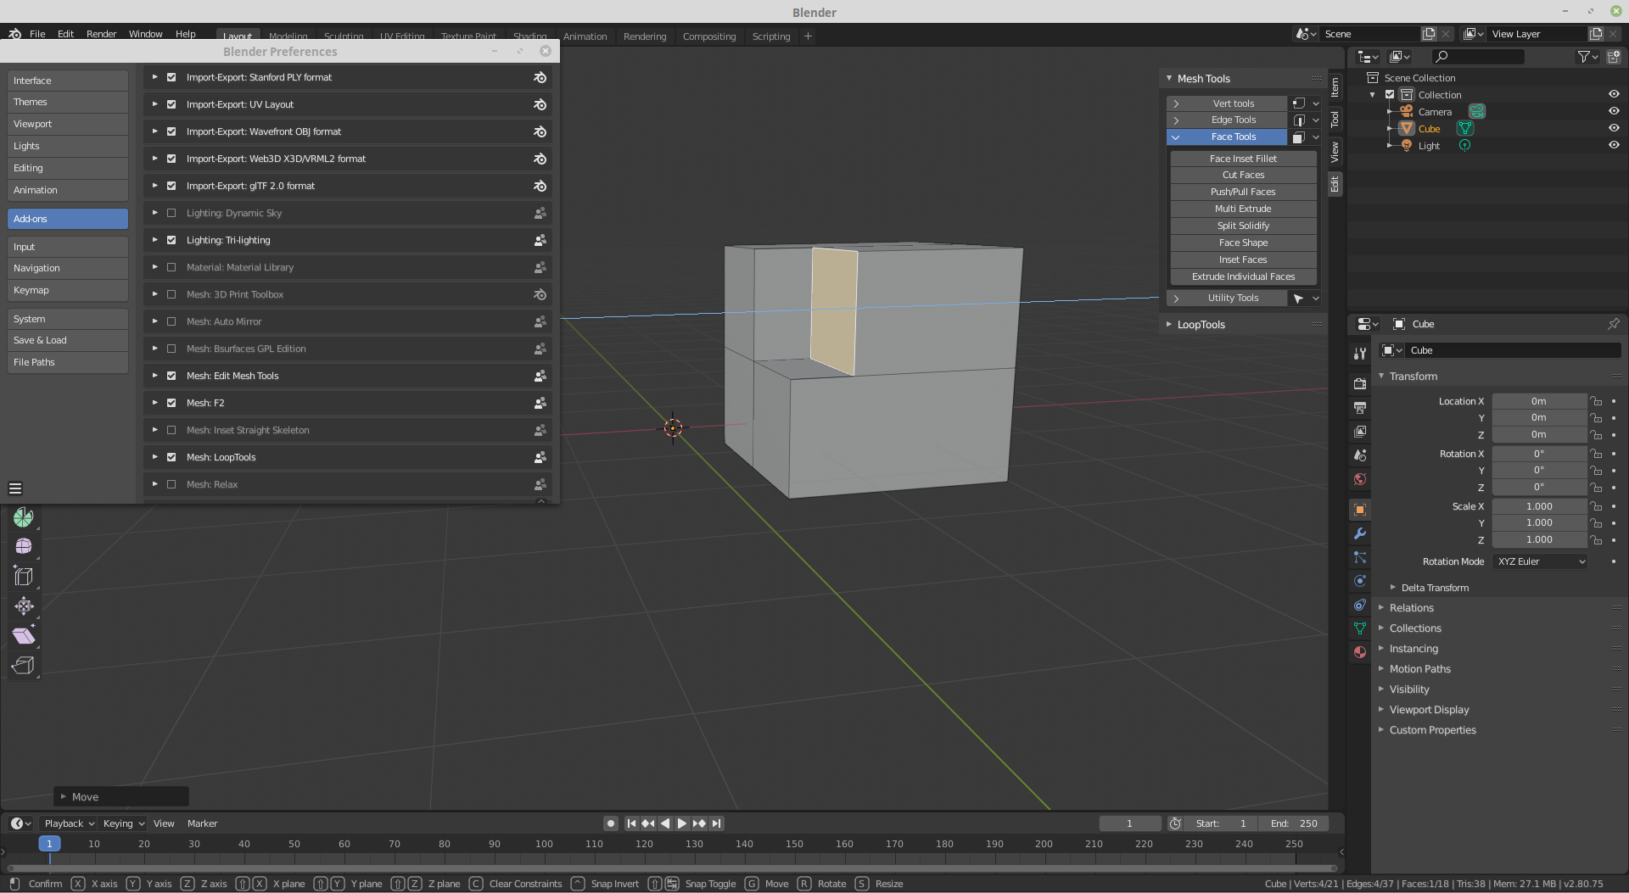
Task: Open Output properties tab
Action: click(x=1360, y=408)
